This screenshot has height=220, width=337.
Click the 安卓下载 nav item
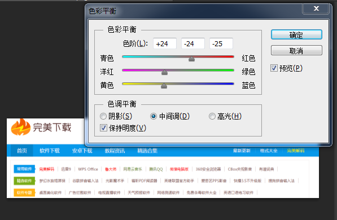[x=82, y=151]
